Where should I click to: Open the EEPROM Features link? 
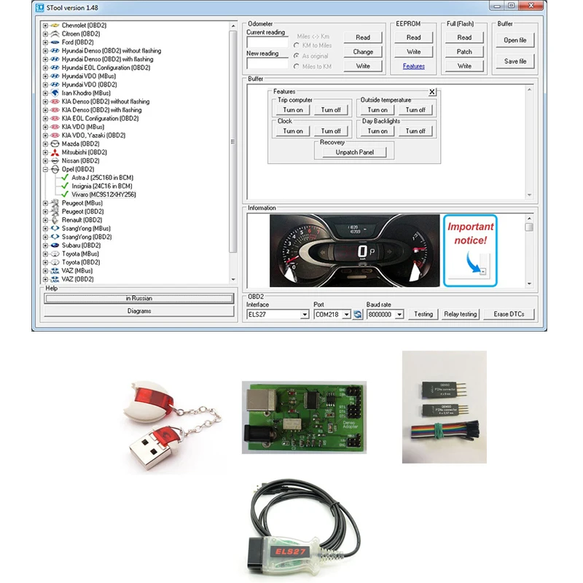click(x=413, y=66)
